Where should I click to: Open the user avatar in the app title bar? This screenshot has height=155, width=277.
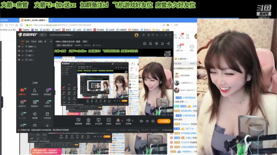tap(136, 35)
